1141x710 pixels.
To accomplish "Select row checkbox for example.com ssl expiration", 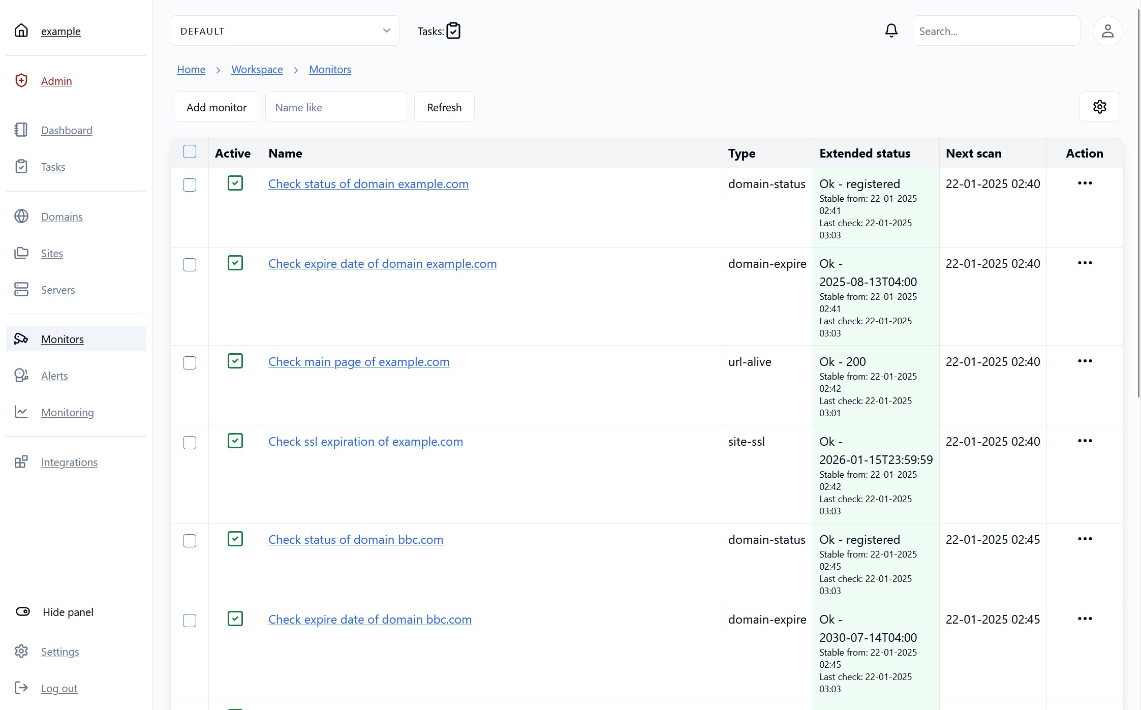I will tap(190, 443).
